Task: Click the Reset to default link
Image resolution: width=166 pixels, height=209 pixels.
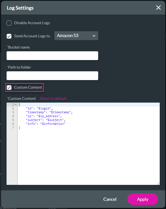Action: [x=53, y=98]
